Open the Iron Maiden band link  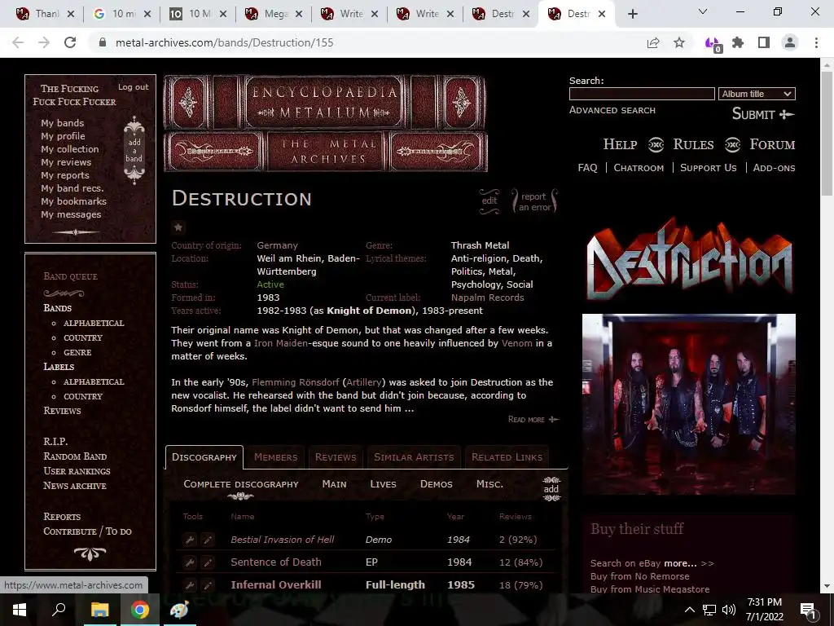click(x=281, y=343)
